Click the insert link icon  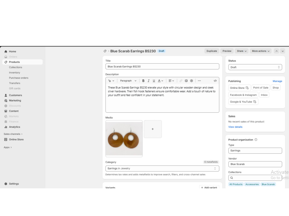point(181,81)
